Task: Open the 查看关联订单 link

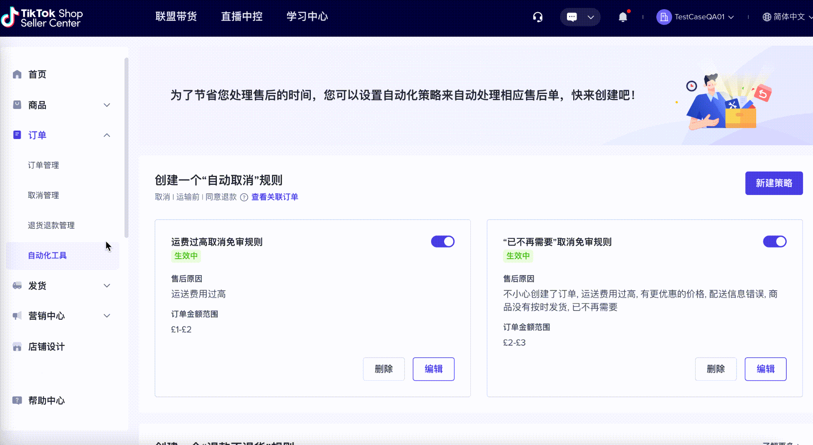Action: 274,197
